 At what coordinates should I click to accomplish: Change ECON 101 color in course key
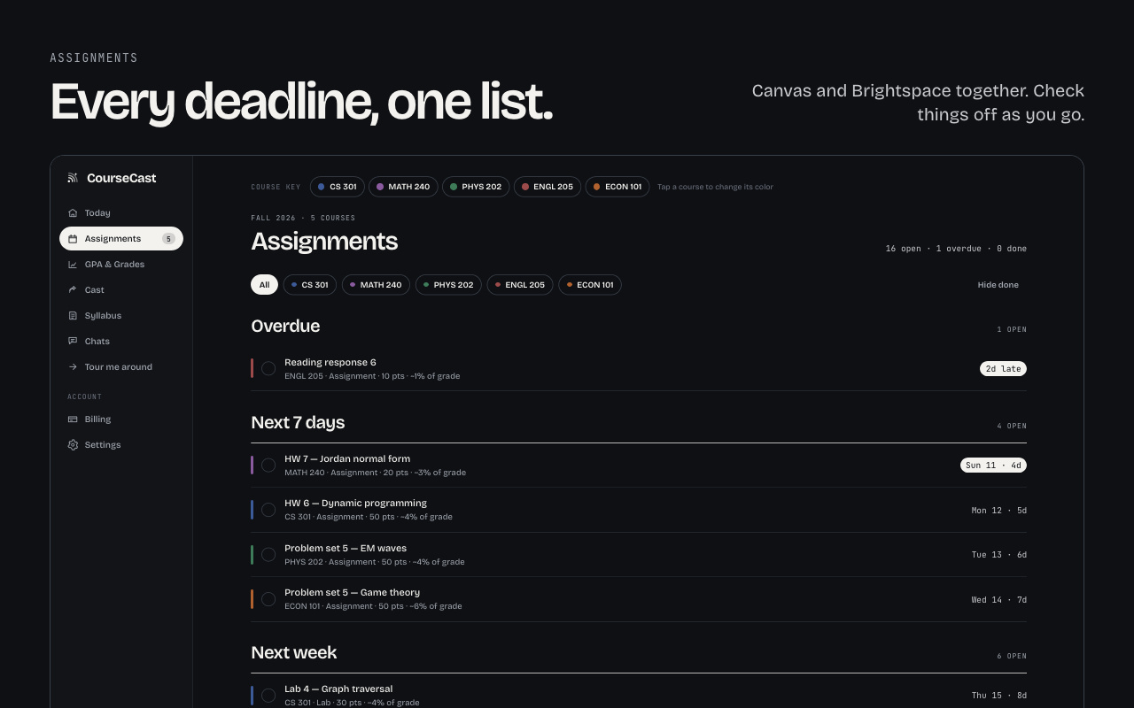click(617, 187)
